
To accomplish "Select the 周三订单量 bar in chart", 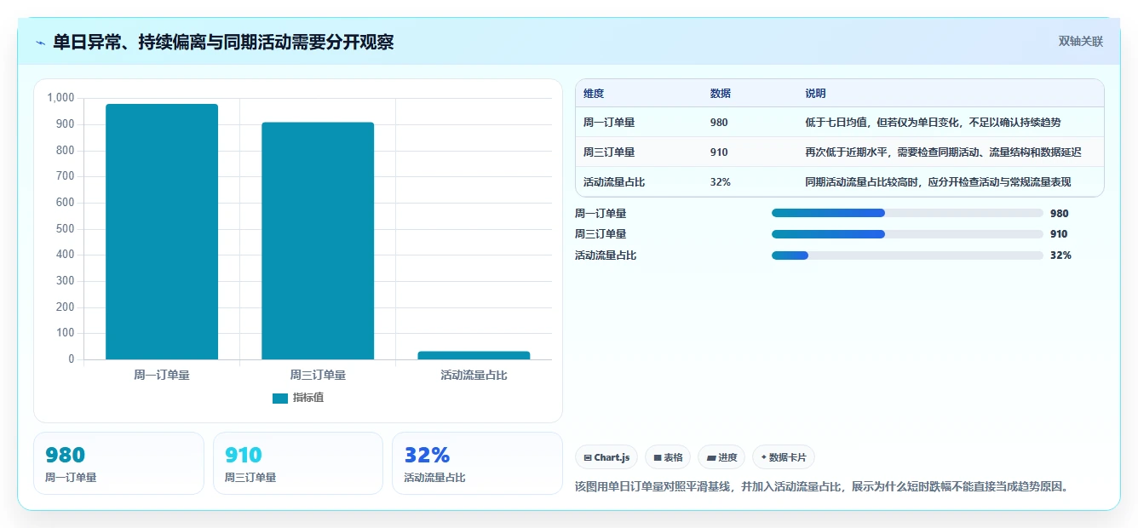I will 318,241.
